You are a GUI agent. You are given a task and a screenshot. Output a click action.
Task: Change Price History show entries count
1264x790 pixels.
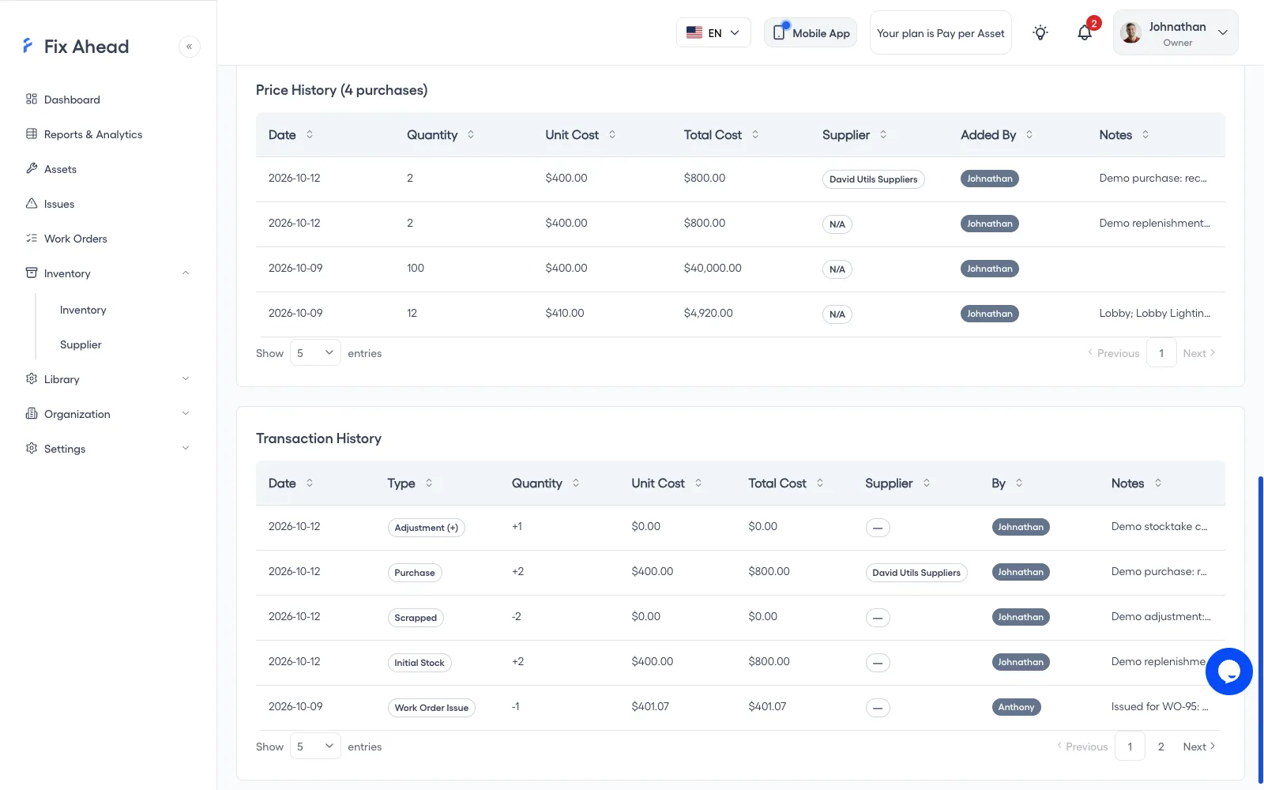tap(315, 353)
